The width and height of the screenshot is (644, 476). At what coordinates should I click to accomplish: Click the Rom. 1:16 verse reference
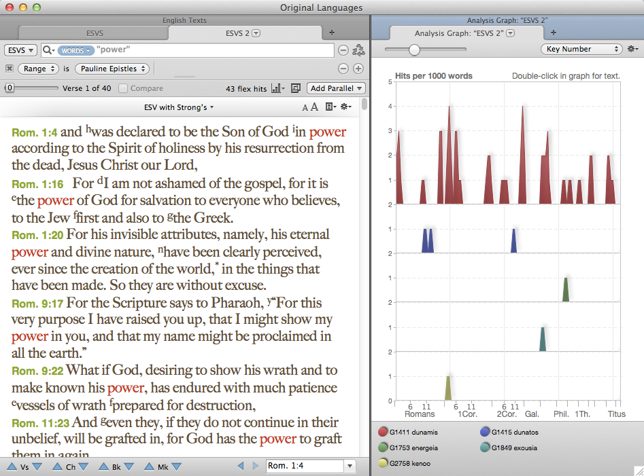click(x=37, y=184)
